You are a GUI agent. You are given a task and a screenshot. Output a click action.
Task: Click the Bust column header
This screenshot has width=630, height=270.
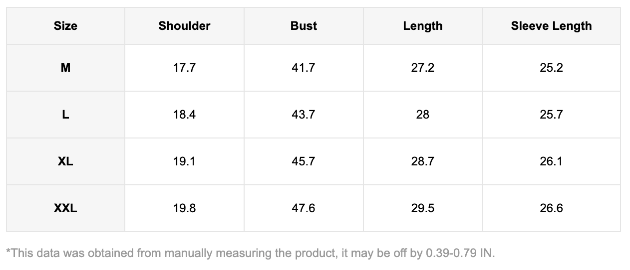(x=304, y=26)
